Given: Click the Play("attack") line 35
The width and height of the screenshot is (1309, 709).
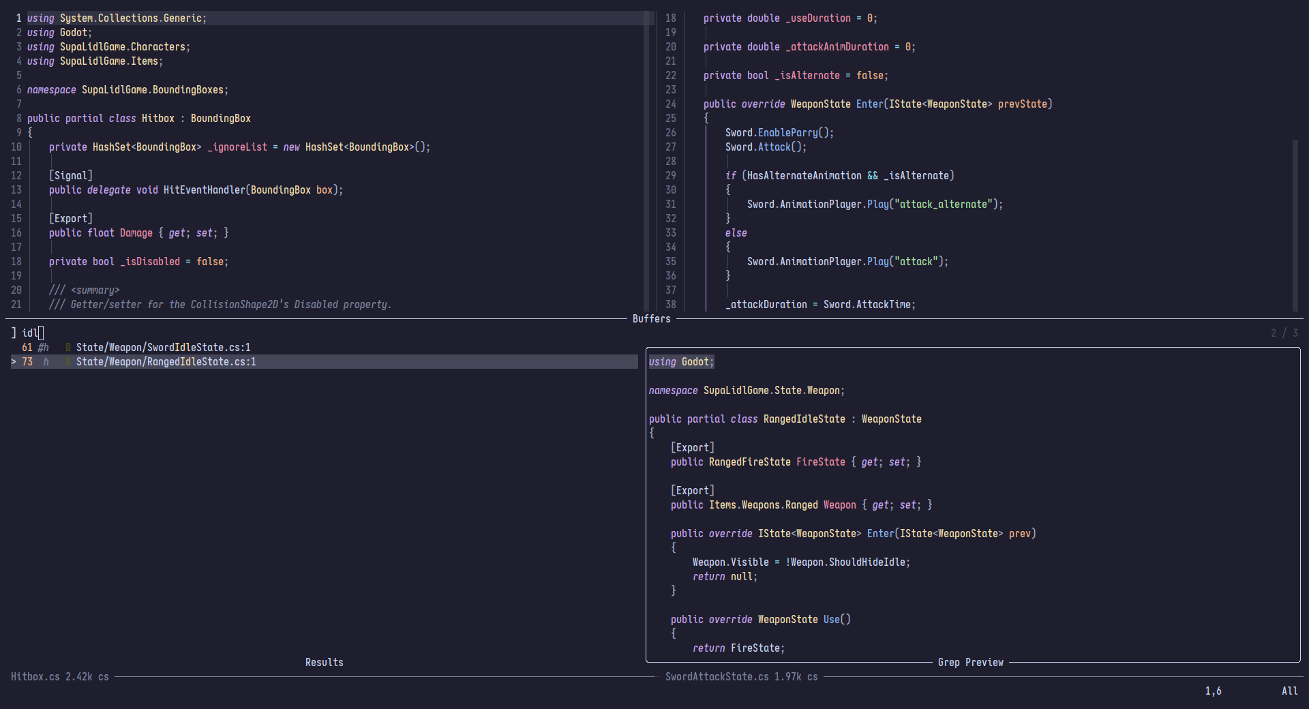Looking at the screenshot, I should click(847, 262).
